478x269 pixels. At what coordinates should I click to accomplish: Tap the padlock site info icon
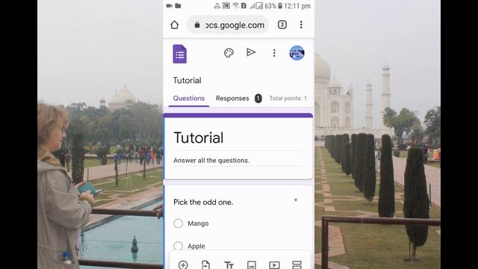pos(197,25)
